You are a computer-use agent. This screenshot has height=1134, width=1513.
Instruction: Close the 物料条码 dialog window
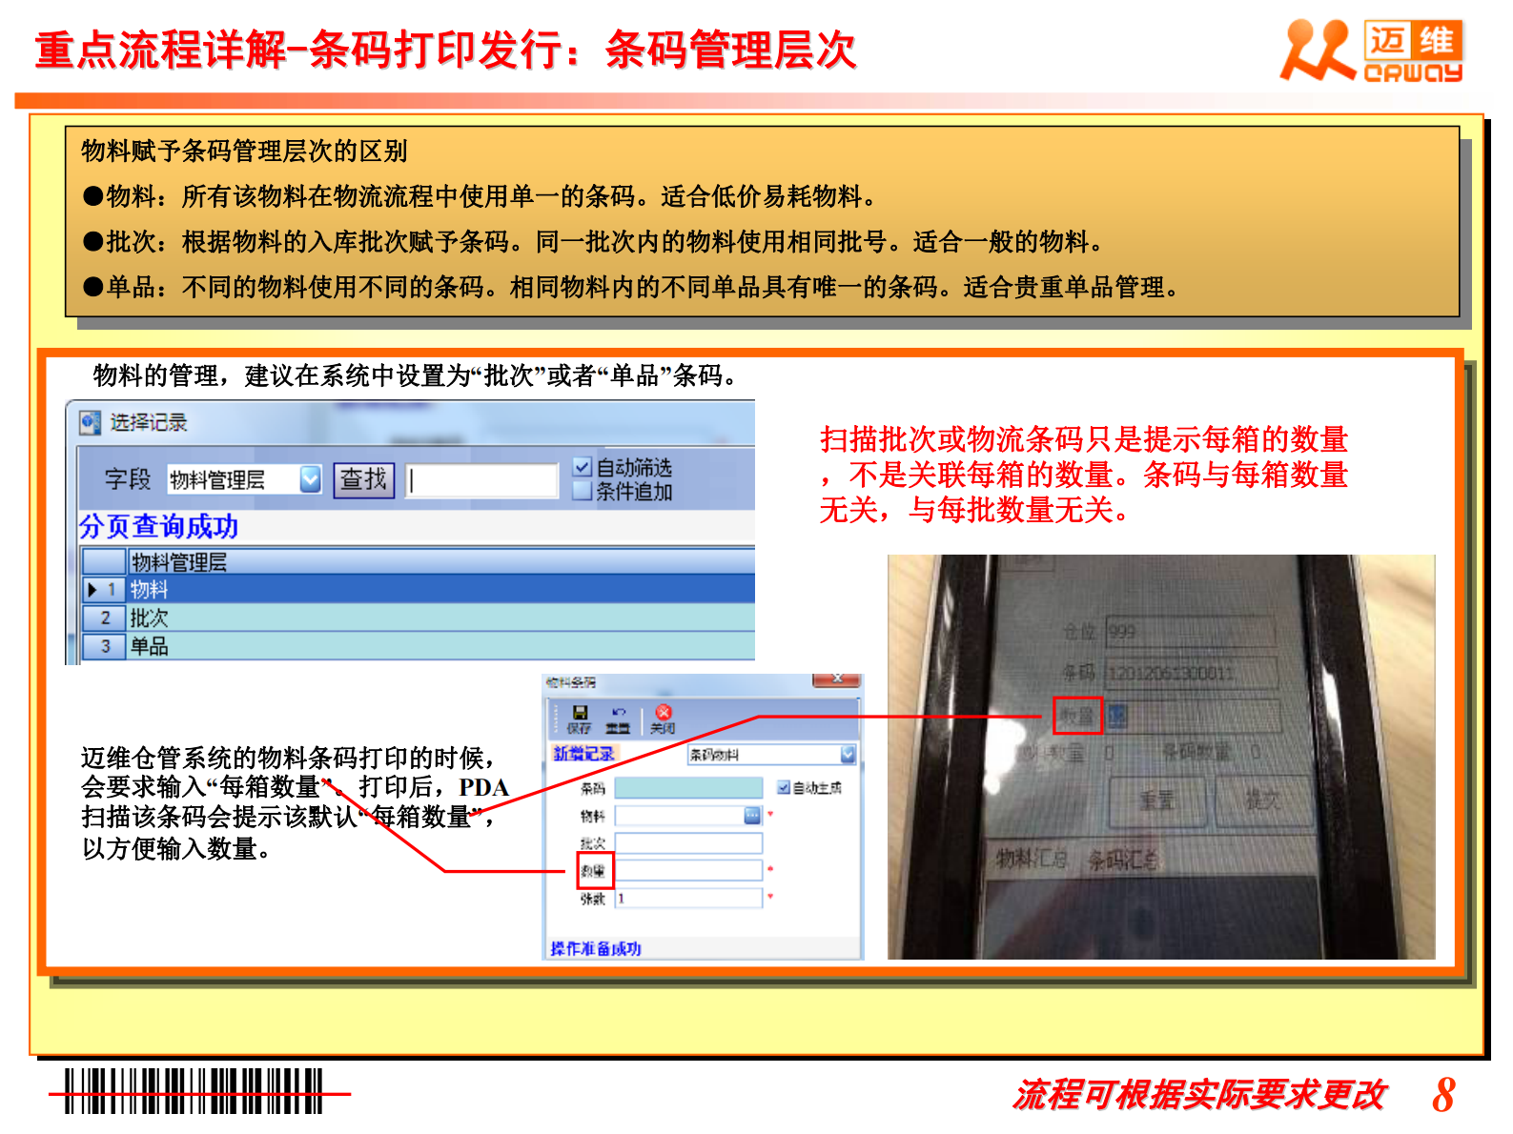(836, 679)
